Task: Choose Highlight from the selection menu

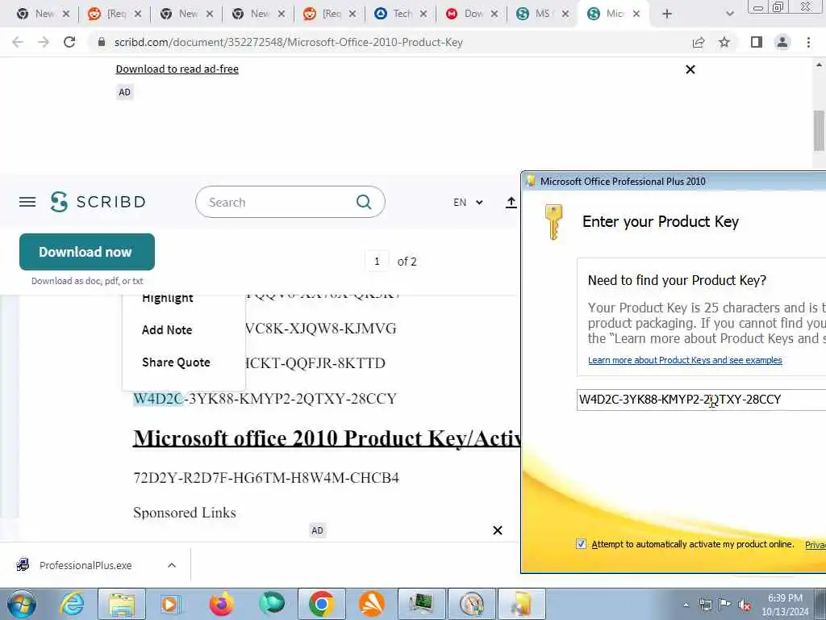Action: click(x=168, y=299)
